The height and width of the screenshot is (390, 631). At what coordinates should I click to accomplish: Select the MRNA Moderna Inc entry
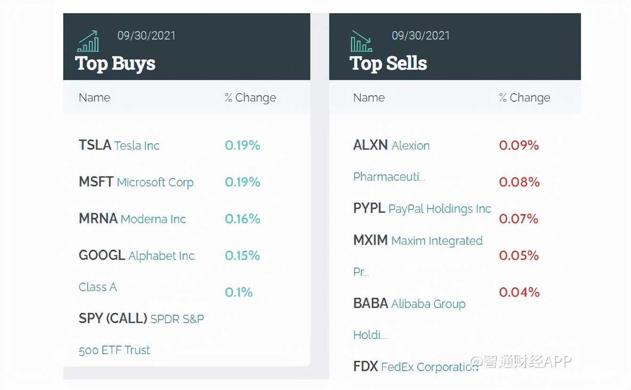click(132, 219)
